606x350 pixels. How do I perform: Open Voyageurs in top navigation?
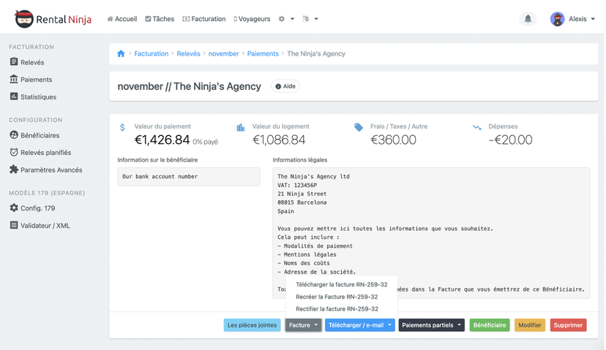[252, 19]
